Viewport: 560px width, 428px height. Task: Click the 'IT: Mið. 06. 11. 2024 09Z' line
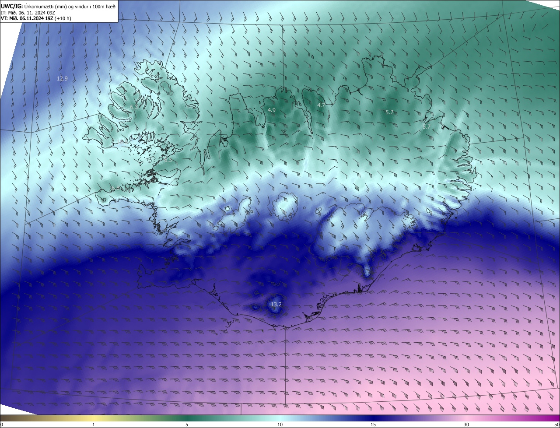point(28,13)
